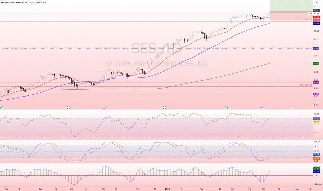Click the red earnings marker near November

click(104, 107)
